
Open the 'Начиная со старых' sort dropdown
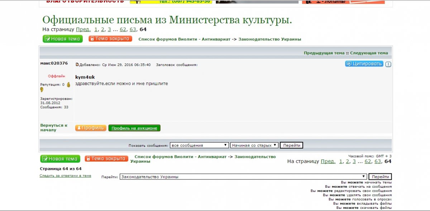(x=254, y=145)
